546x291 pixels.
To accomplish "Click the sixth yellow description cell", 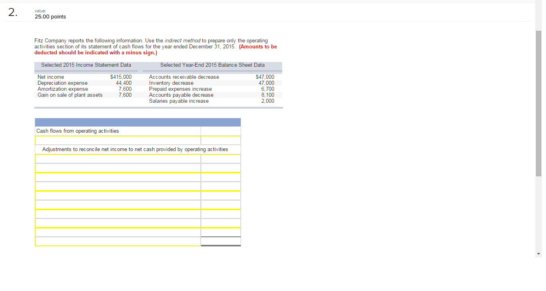I will 118,205.
